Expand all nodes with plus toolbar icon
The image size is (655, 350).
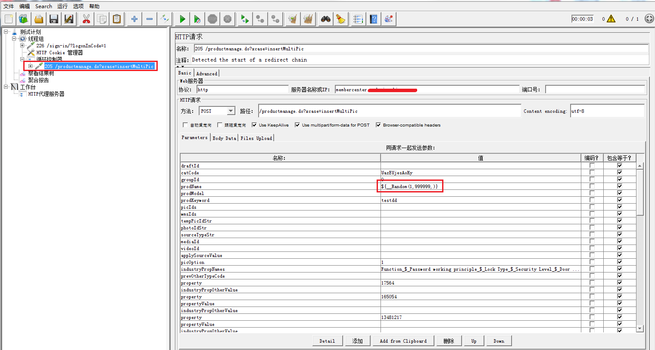coord(134,19)
